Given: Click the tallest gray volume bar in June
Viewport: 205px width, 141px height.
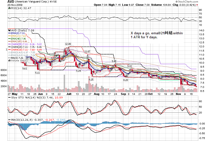Looking at the screenshot, I should [x=64, y=83].
